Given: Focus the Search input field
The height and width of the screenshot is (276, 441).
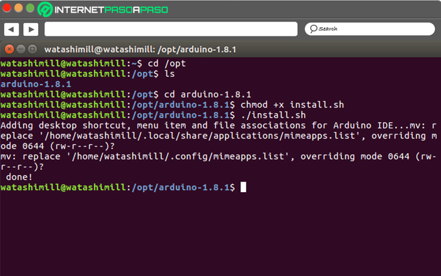Looking at the screenshot, I should pyautogui.click(x=370, y=29).
